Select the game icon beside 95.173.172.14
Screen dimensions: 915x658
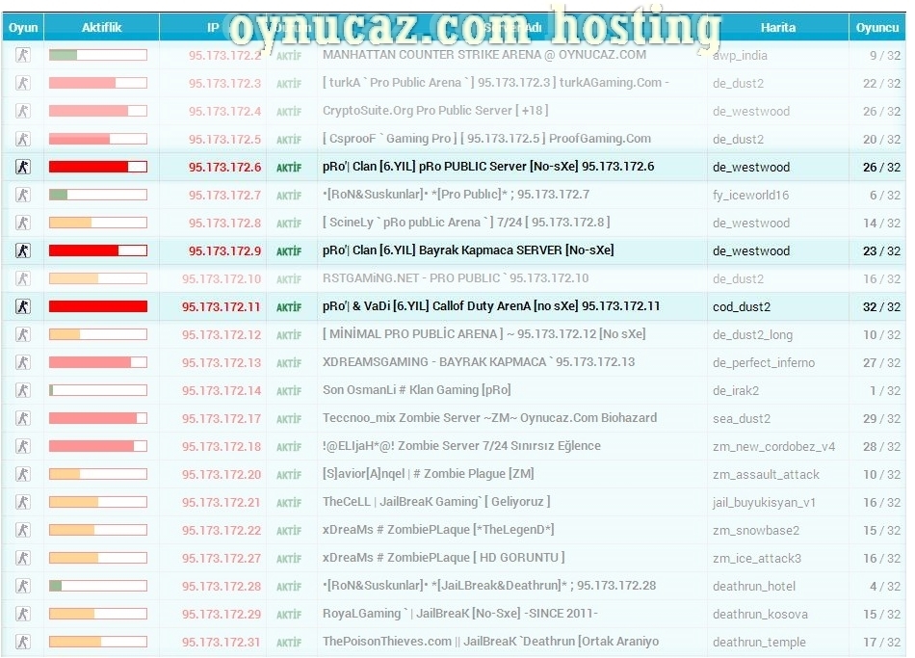[23, 390]
